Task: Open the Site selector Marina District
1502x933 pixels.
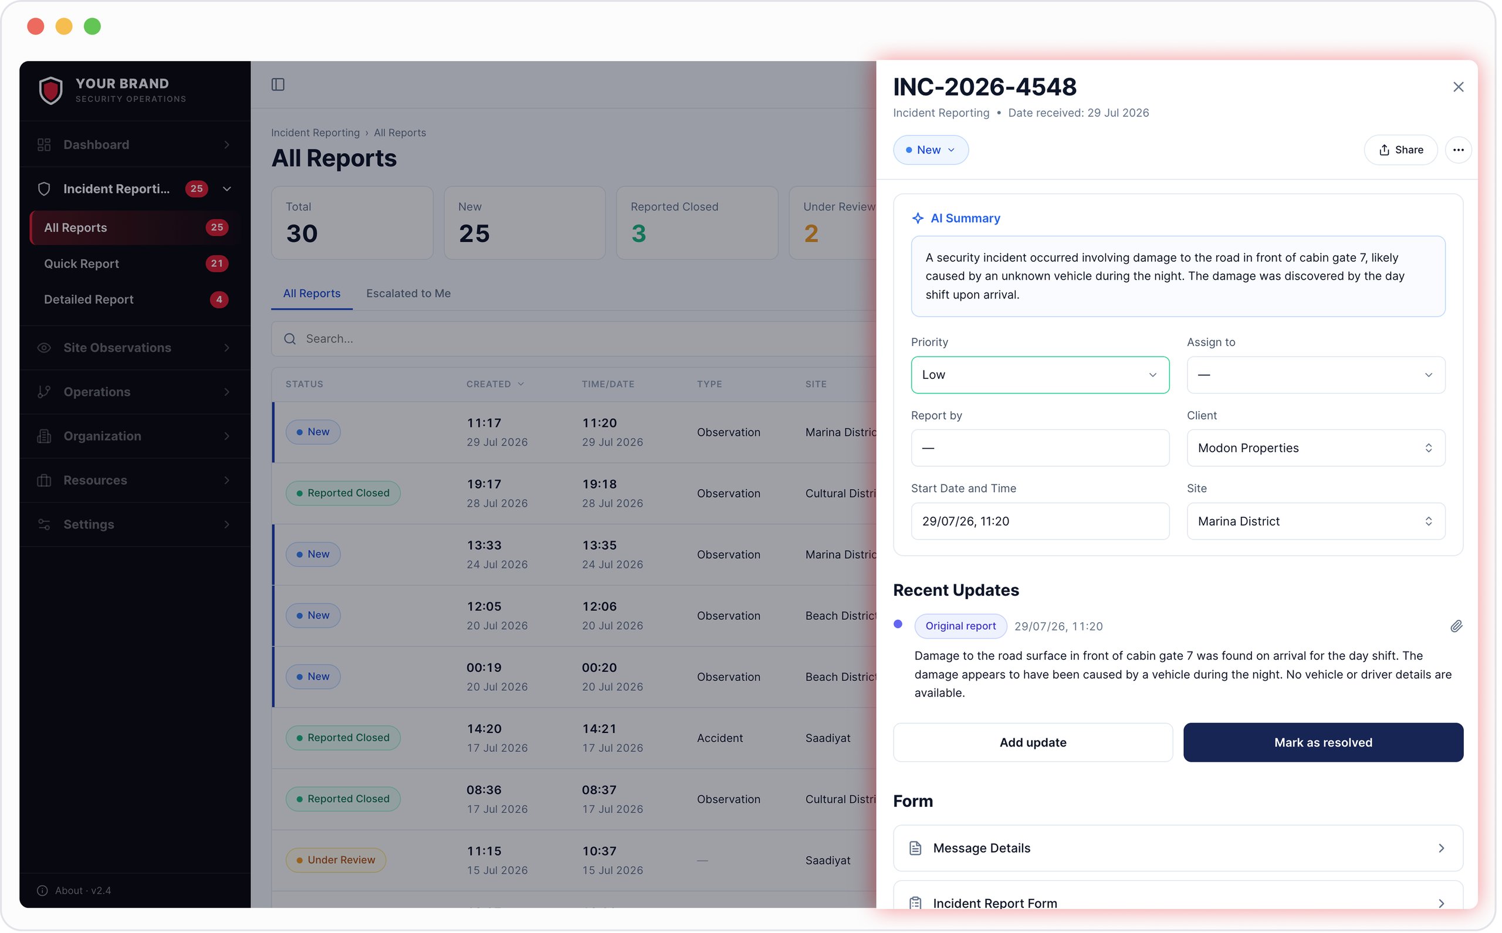Action: pos(1315,521)
